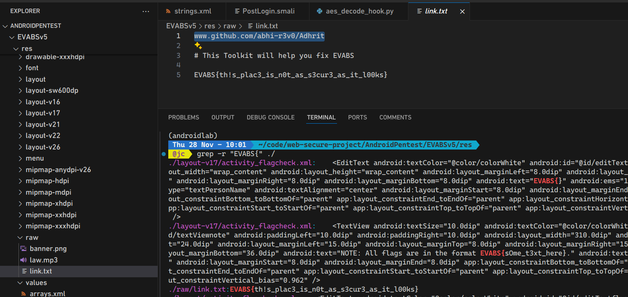Expand the mipmap-xxxhdpi folder

pos(21,226)
